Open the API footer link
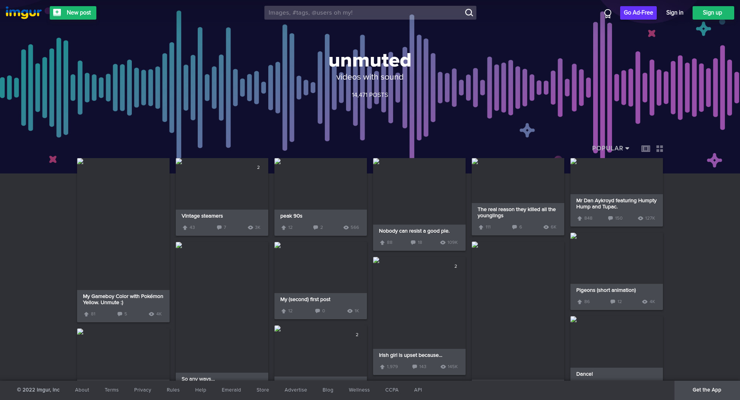Screen dimensions: 740x400 click(418, 390)
